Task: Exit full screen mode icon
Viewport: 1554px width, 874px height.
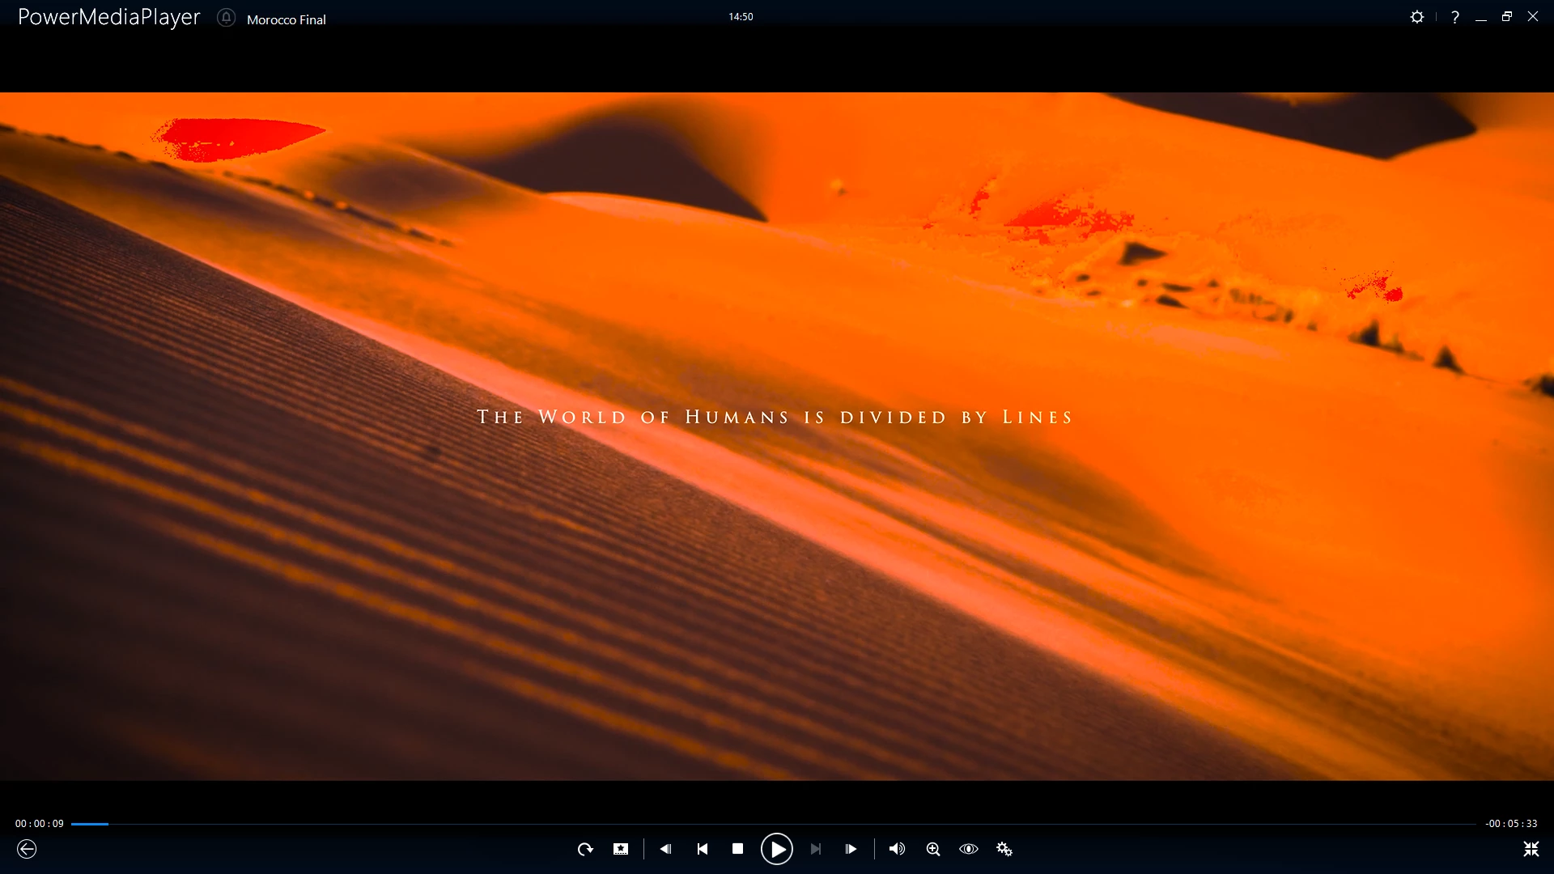Action: point(1531,849)
